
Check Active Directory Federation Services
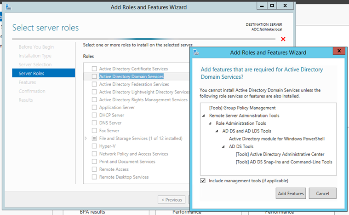click(x=94, y=84)
